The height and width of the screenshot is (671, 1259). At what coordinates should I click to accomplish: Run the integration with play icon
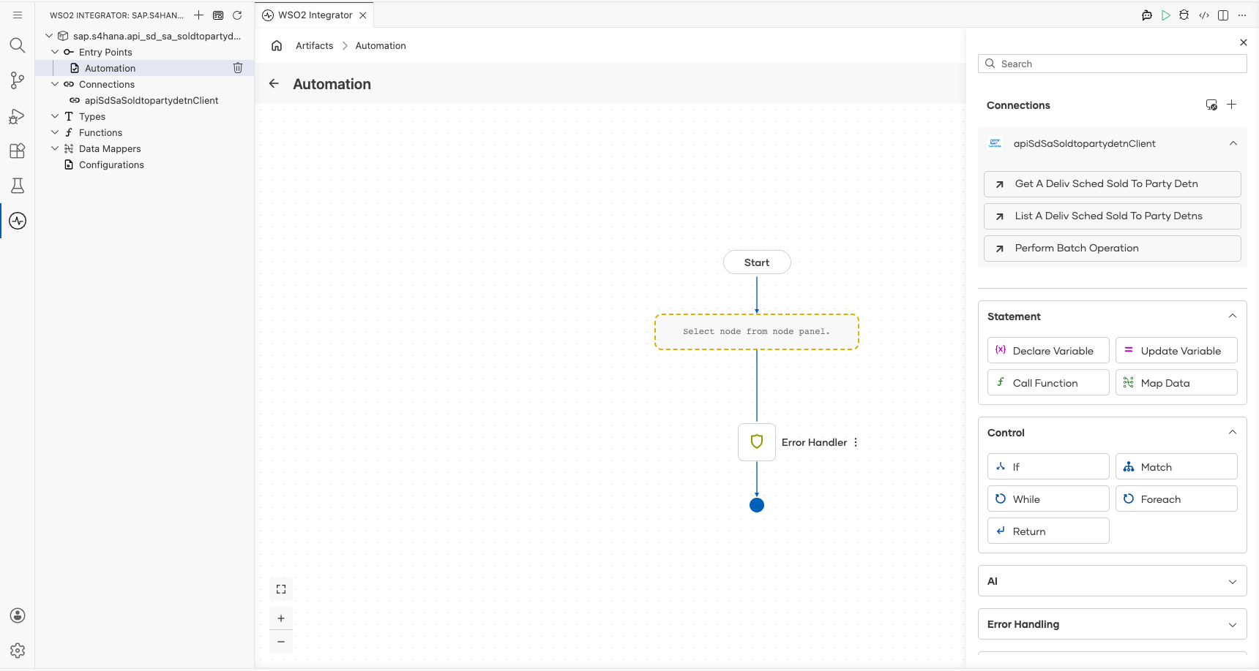pos(1166,15)
